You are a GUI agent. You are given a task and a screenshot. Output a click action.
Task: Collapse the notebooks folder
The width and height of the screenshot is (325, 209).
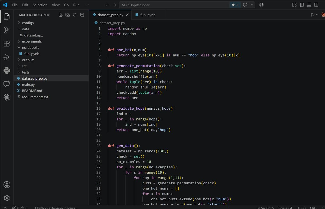(51, 48)
